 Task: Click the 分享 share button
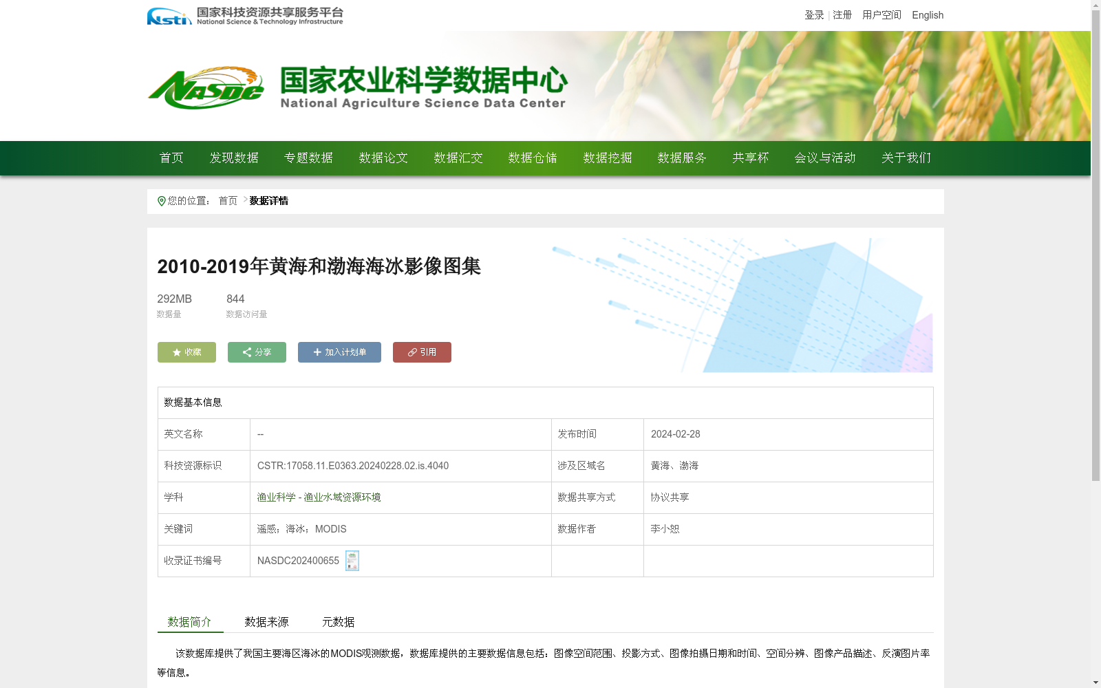(x=257, y=352)
